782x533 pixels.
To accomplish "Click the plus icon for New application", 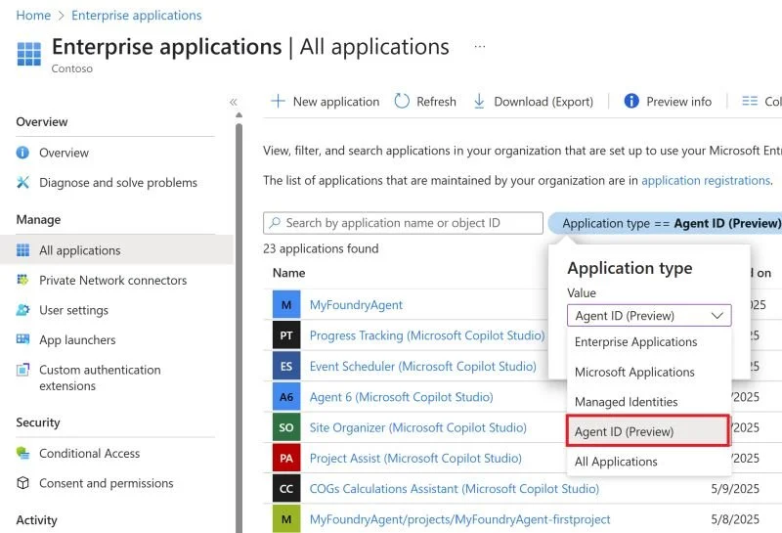I will pyautogui.click(x=278, y=102).
